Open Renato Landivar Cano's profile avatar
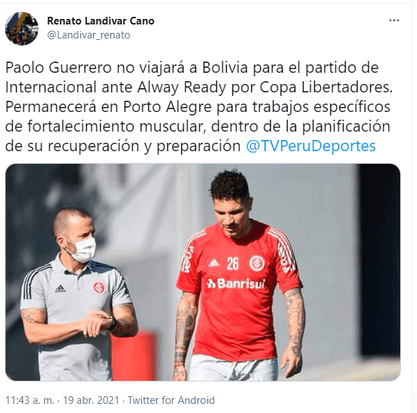This screenshot has width=417, height=413. coord(22,29)
